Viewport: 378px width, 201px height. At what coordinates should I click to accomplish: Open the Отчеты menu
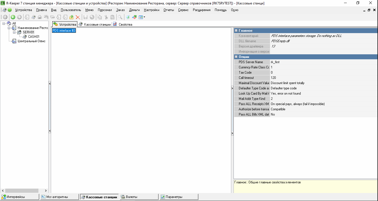pos(169,10)
